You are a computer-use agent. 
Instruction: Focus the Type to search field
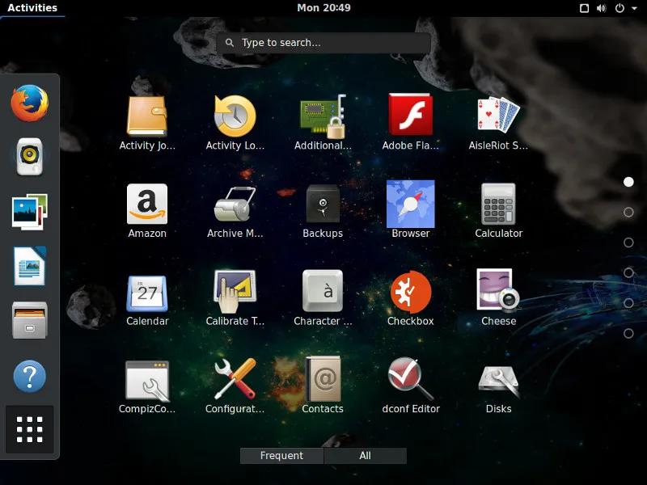pyautogui.click(x=323, y=43)
